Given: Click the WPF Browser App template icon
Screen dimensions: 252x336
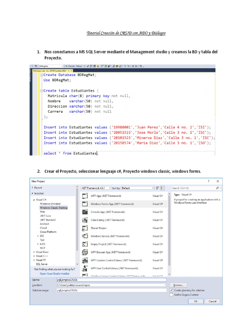Looking at the screenshot, I should tap(85, 252).
